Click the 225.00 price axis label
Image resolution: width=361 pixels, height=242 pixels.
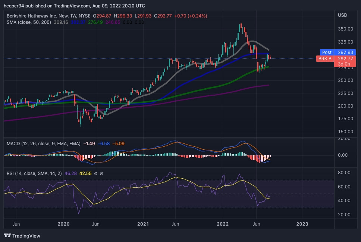[345, 93]
